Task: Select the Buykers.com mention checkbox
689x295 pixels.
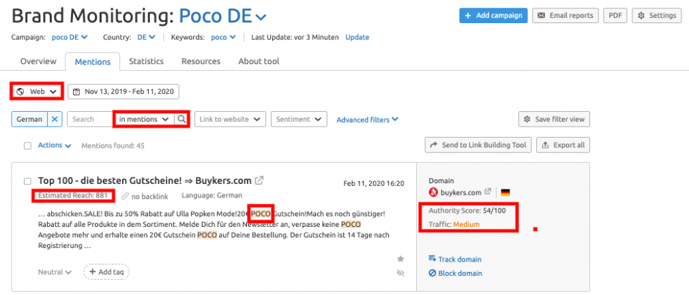Action: tap(28, 181)
